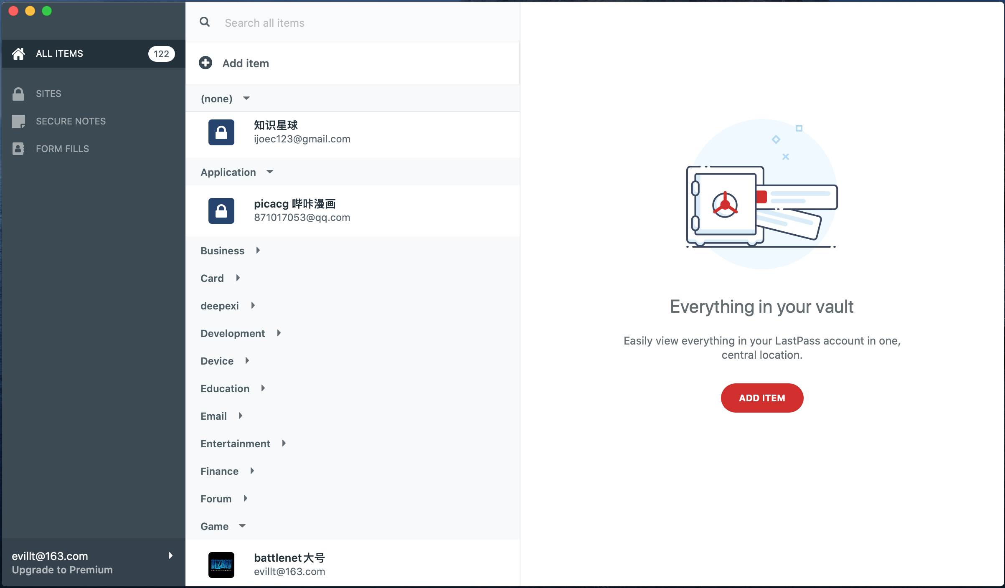1005x588 pixels.
Task: Collapse the Application folder
Action: pos(269,172)
